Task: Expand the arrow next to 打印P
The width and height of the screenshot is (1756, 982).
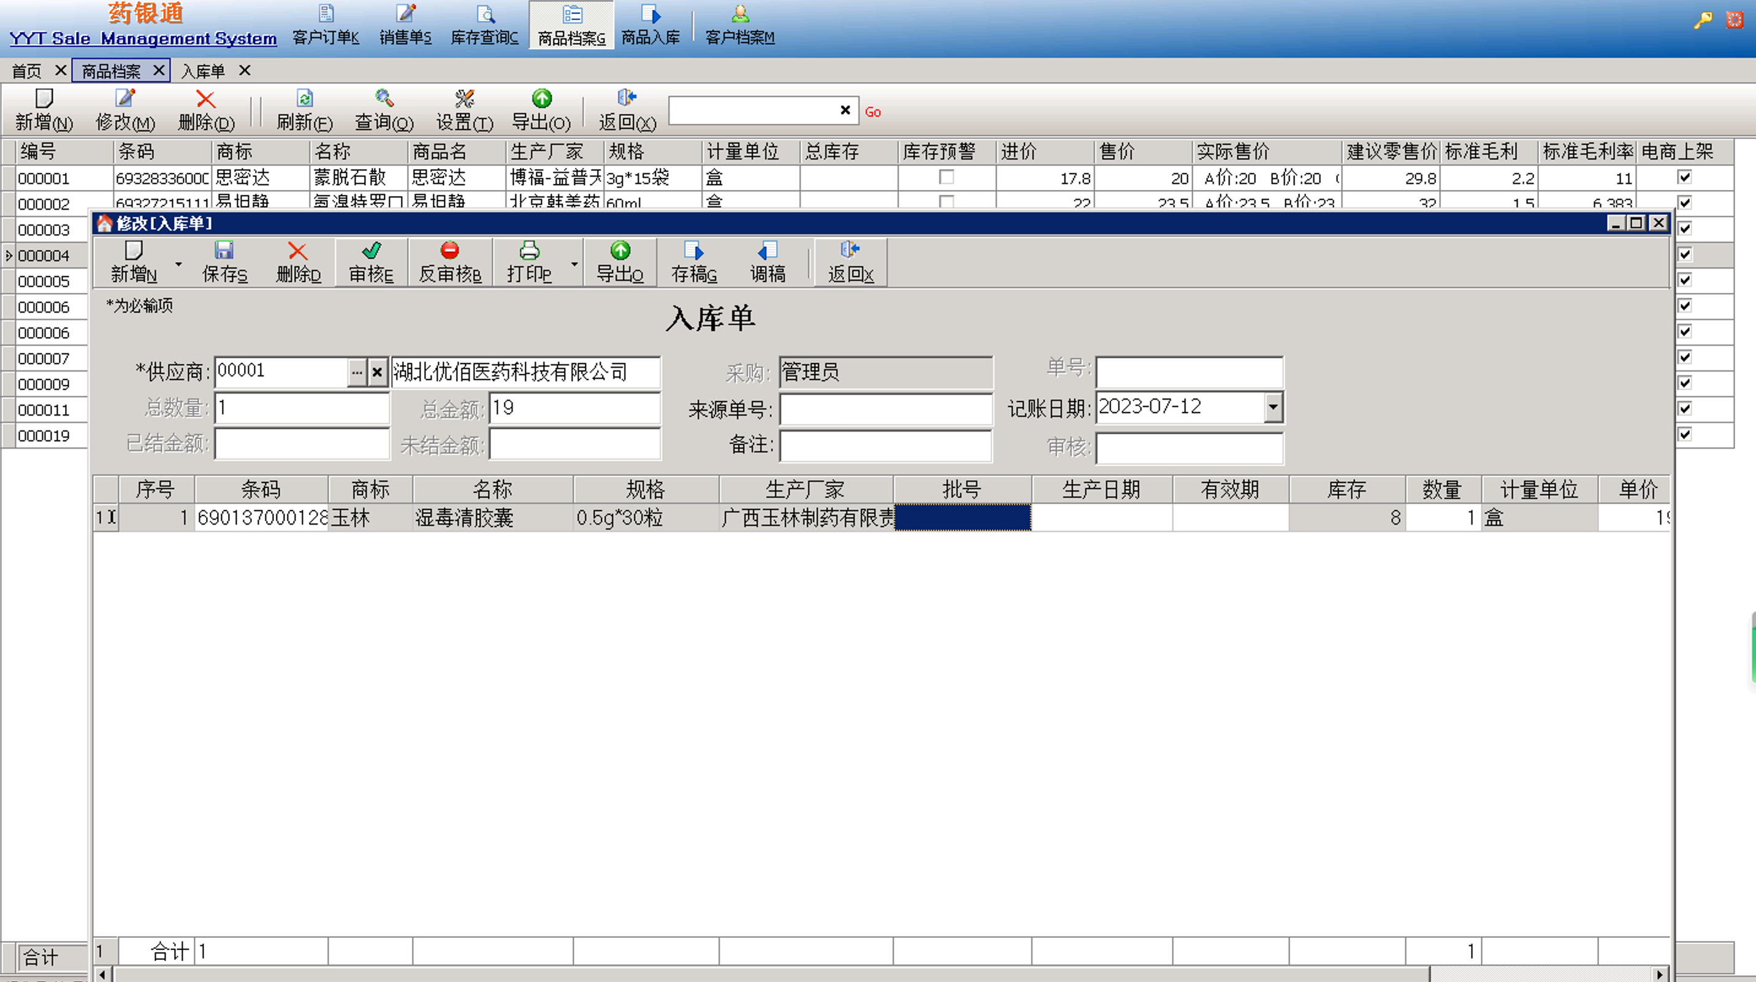Action: pos(574,264)
